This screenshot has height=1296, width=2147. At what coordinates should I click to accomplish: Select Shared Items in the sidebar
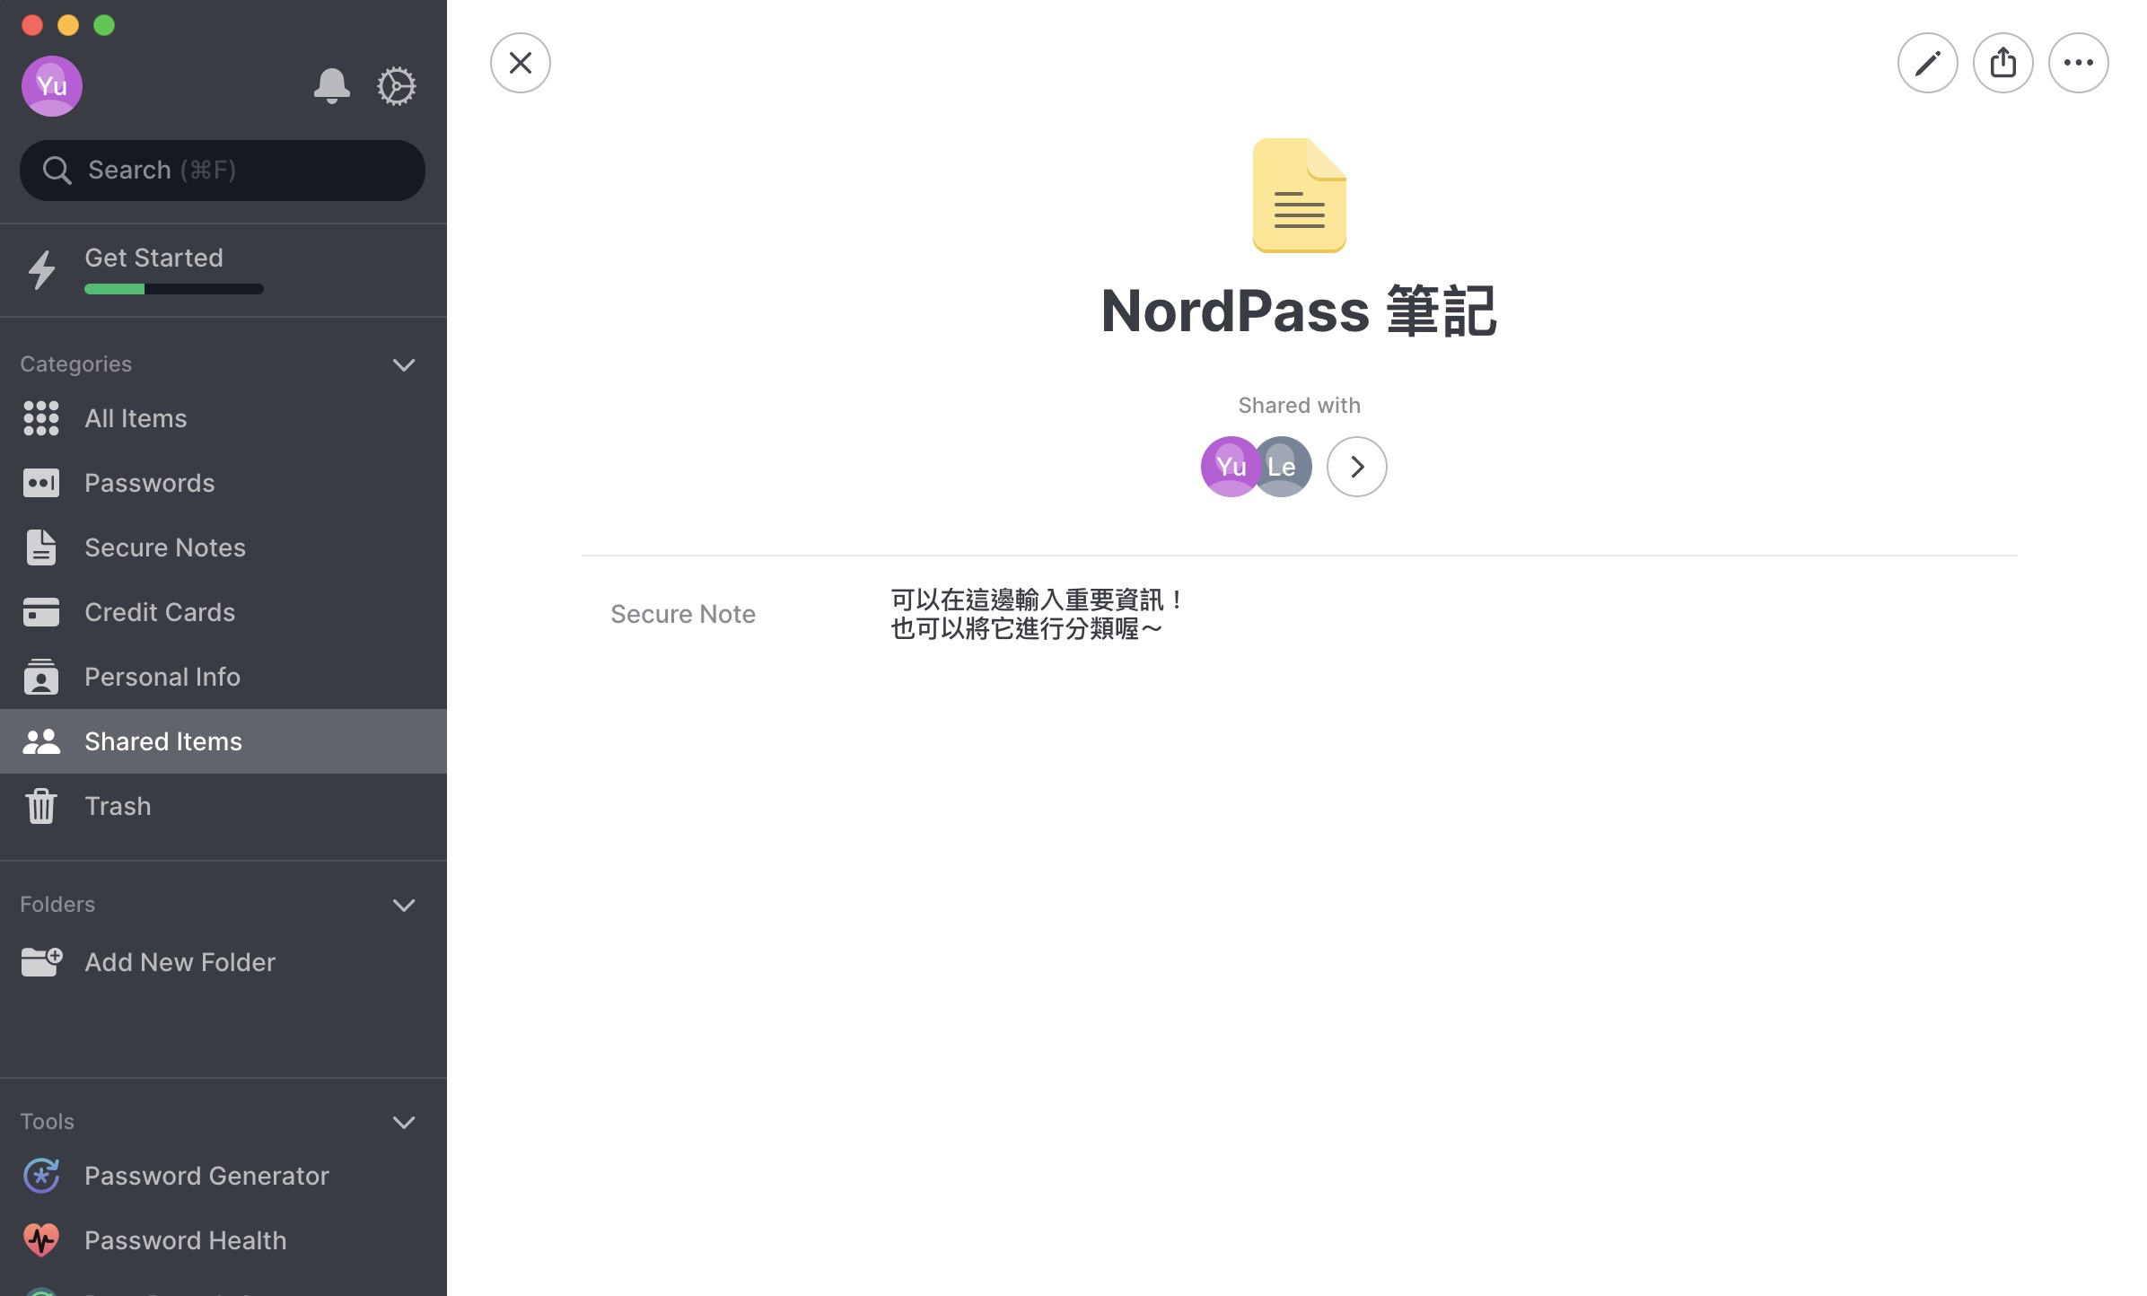pos(223,741)
